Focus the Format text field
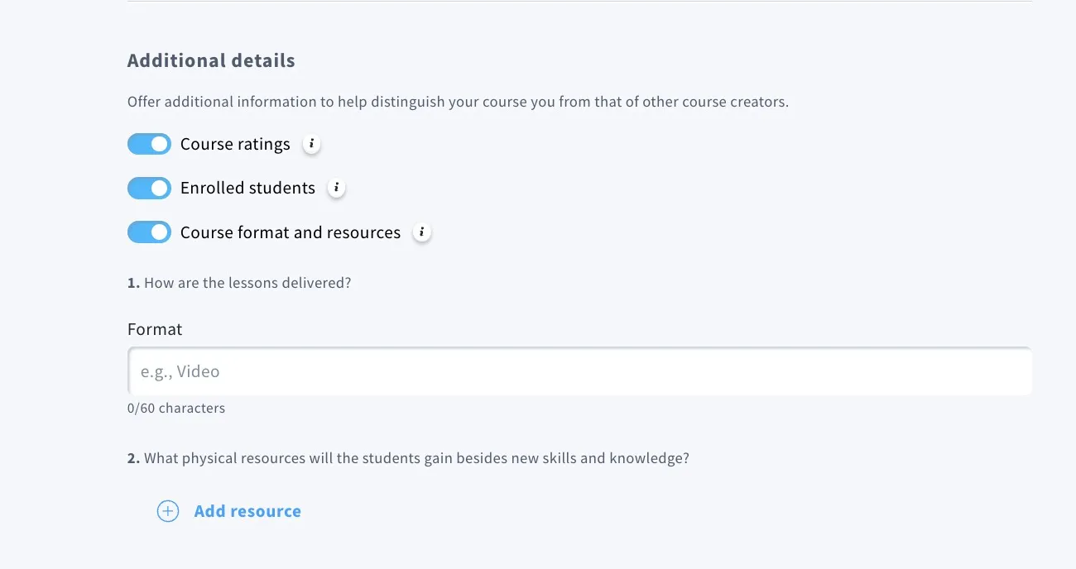This screenshot has height=569, width=1076. [x=579, y=371]
